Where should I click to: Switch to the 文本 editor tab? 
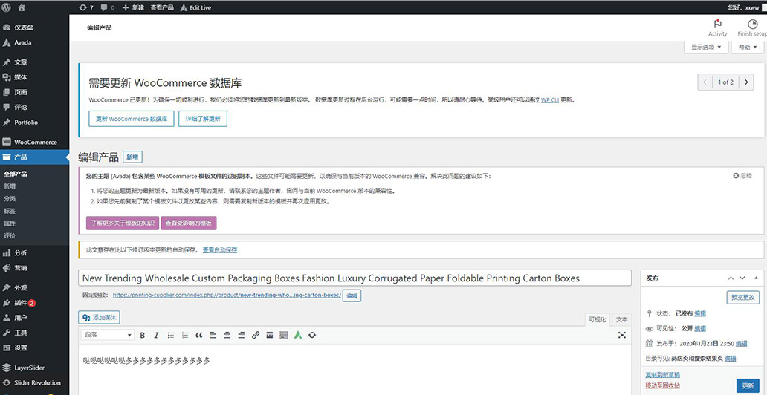pyautogui.click(x=622, y=319)
